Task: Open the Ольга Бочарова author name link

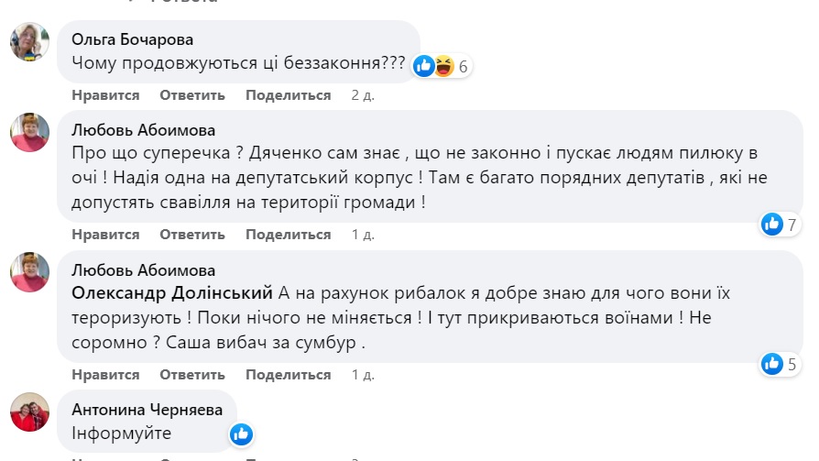Action: click(133, 39)
